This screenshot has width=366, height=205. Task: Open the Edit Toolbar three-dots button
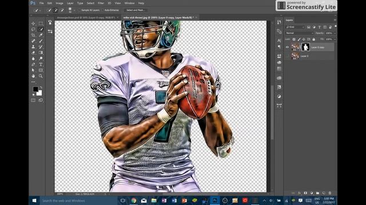tap(33, 82)
